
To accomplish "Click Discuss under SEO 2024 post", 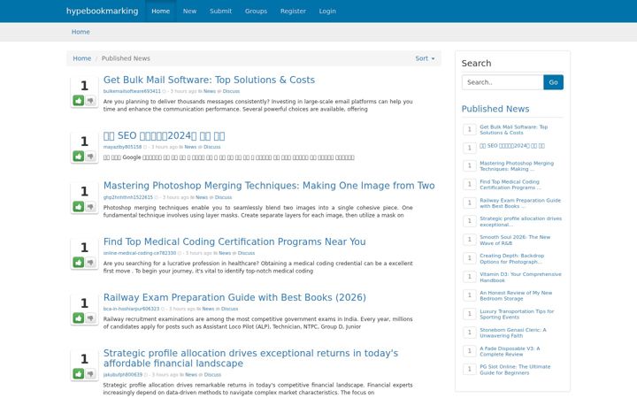I will [x=212, y=147].
